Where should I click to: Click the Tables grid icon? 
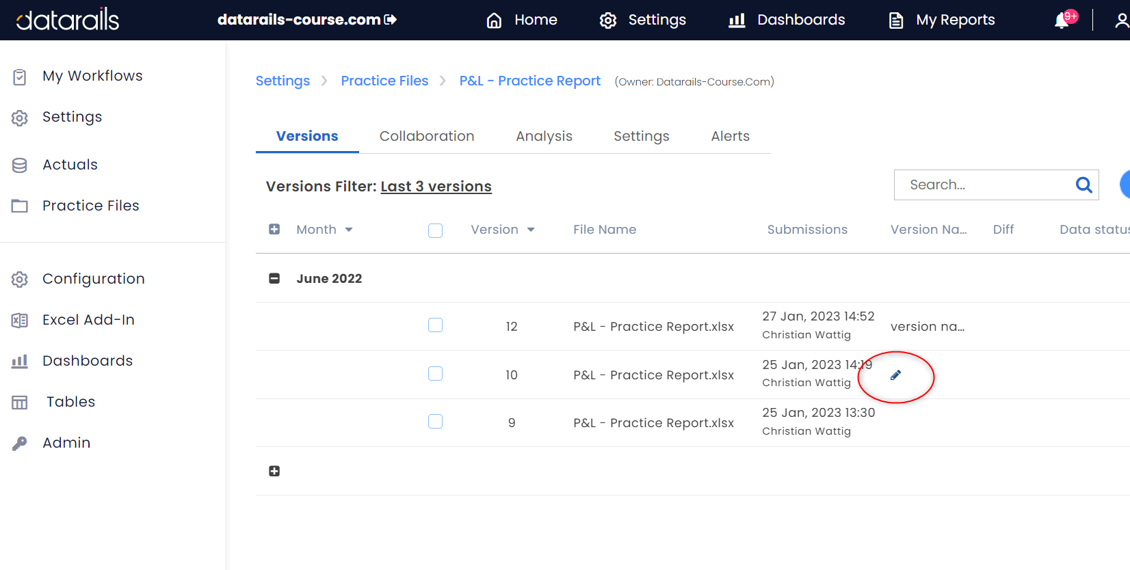coord(20,403)
